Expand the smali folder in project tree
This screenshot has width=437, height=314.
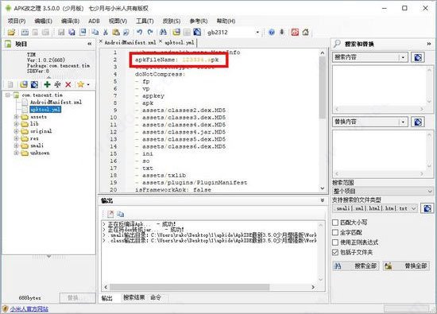[x=17, y=145]
